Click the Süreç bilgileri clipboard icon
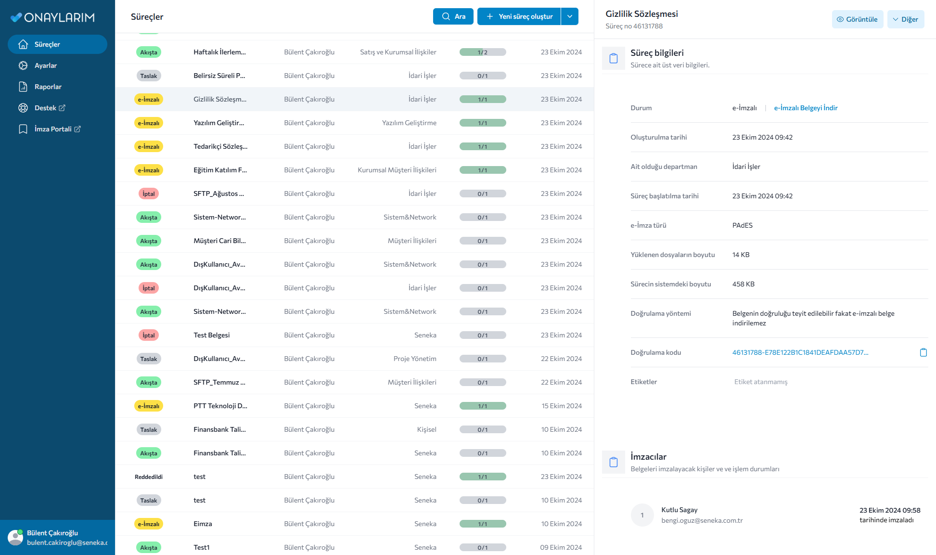Image resolution: width=936 pixels, height=555 pixels. pyautogui.click(x=613, y=58)
